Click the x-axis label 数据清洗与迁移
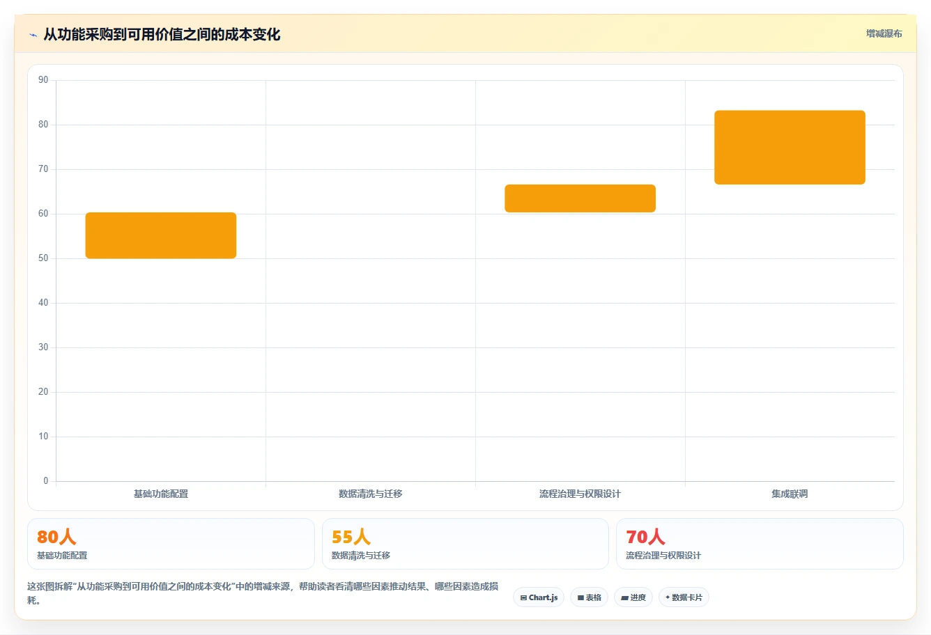 coord(371,494)
